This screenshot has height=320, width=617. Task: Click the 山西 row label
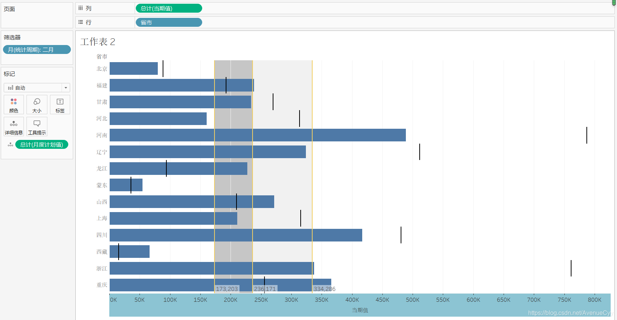coord(102,202)
